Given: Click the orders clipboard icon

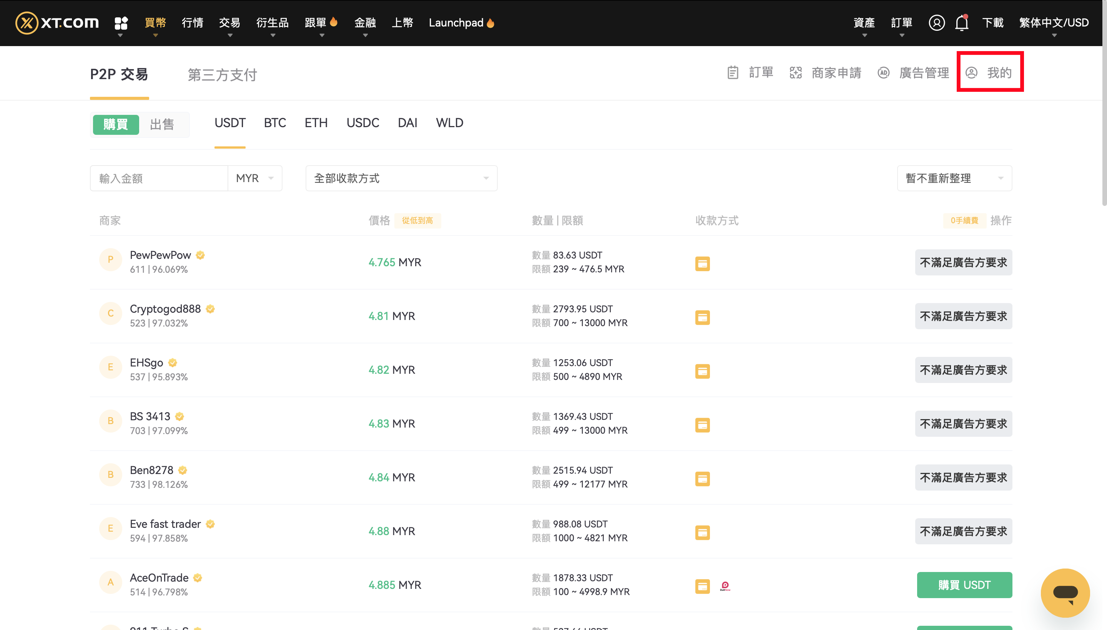Looking at the screenshot, I should pos(733,73).
